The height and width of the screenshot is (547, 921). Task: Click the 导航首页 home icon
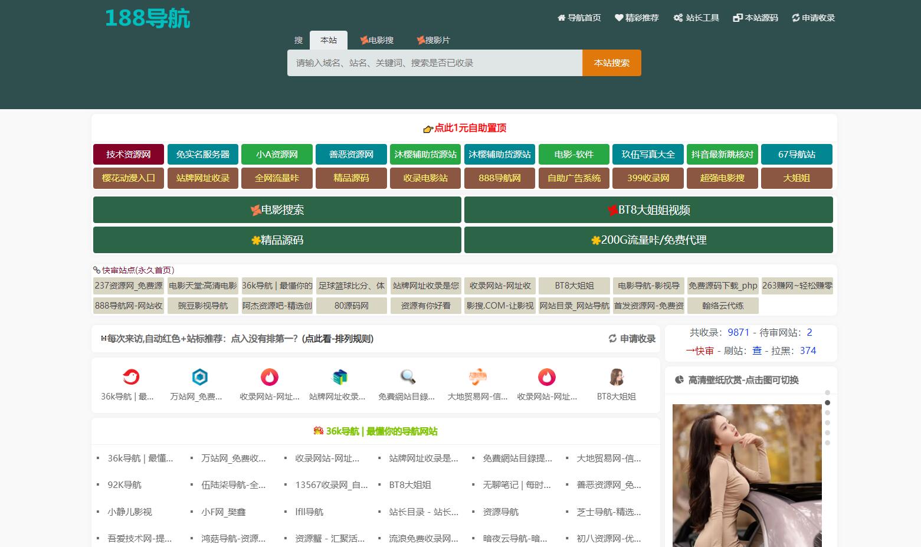[561, 18]
